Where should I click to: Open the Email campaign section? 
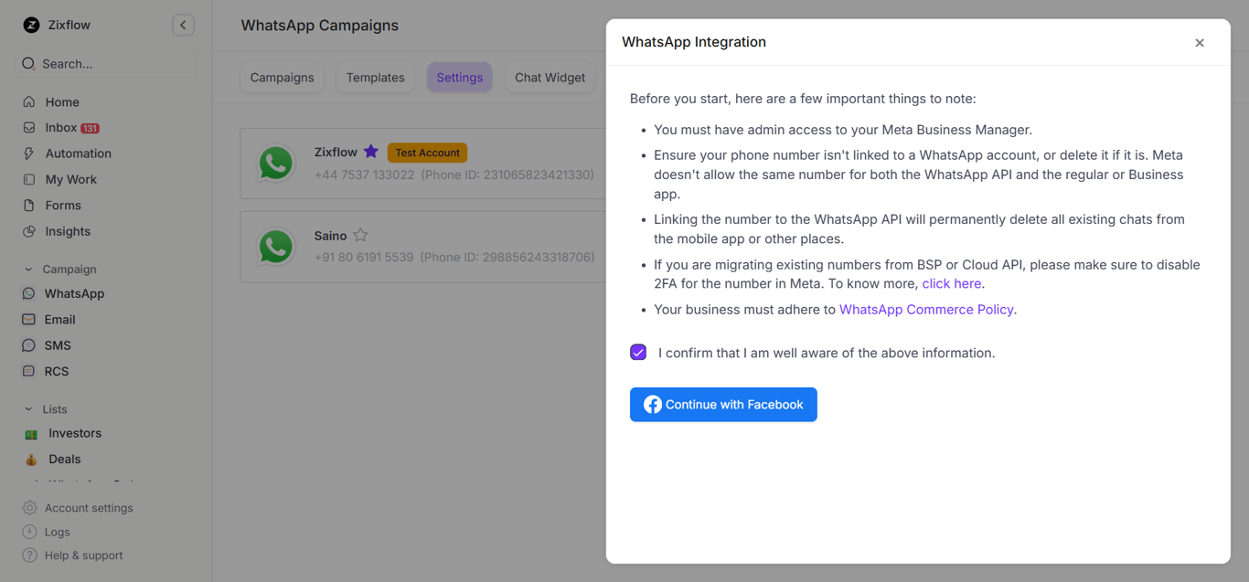pos(60,319)
